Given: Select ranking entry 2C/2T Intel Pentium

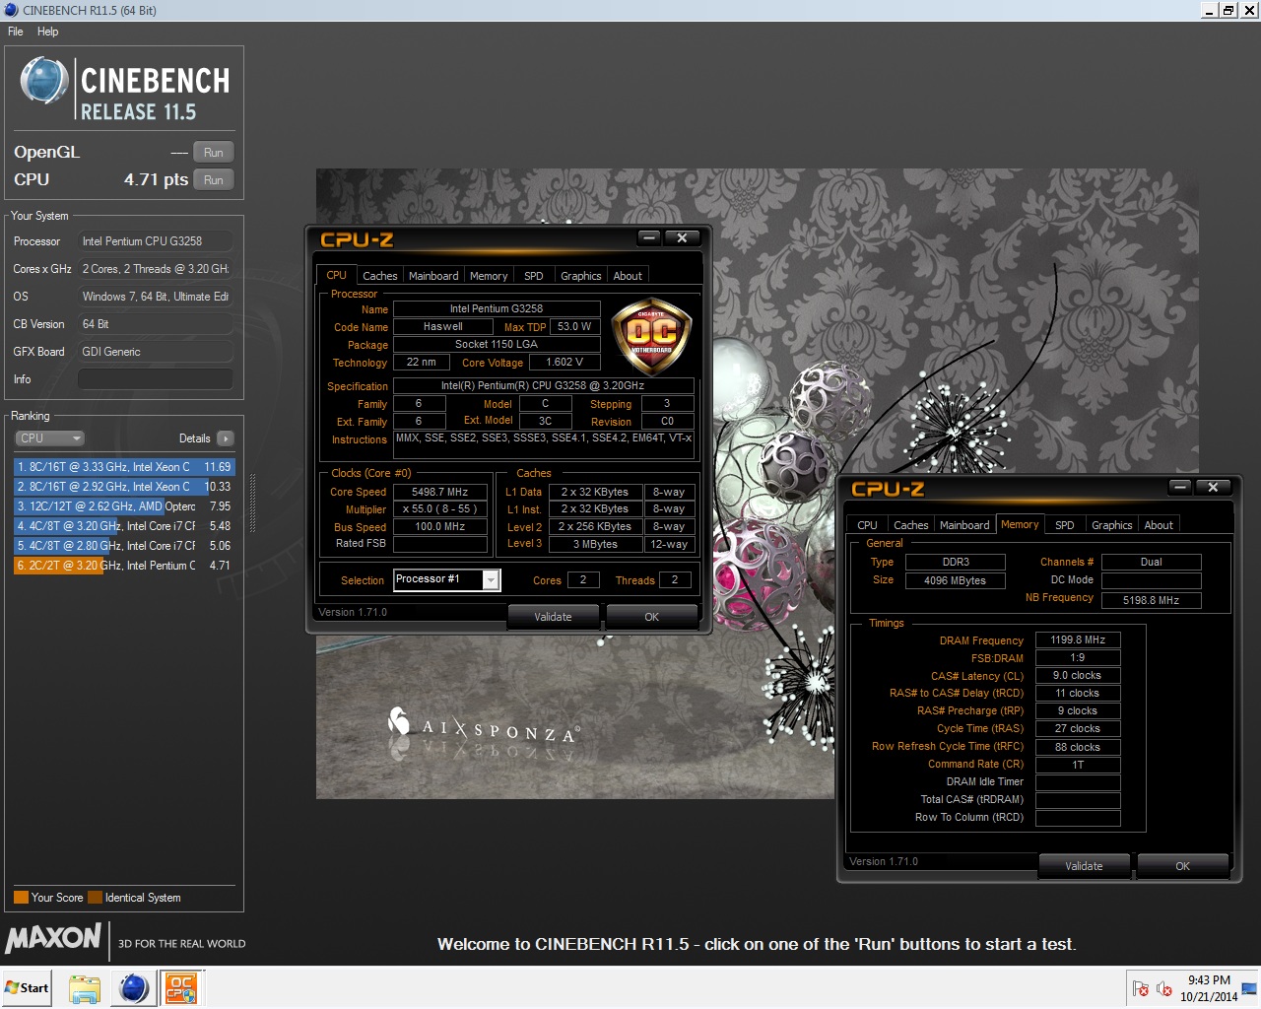Looking at the screenshot, I should pyautogui.click(x=124, y=566).
